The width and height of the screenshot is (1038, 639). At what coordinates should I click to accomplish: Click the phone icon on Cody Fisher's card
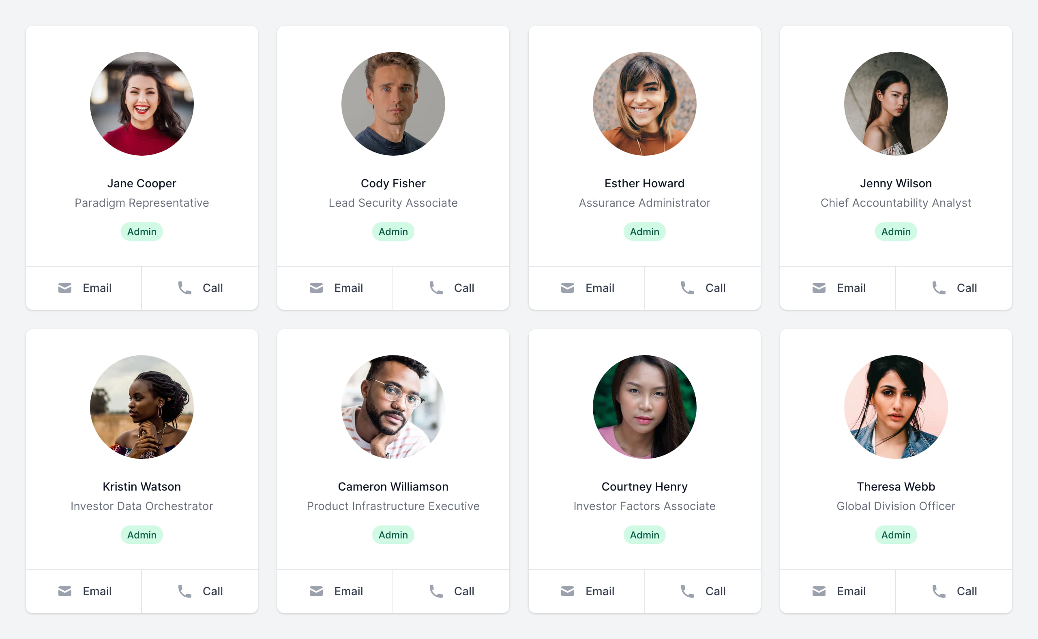tap(436, 288)
